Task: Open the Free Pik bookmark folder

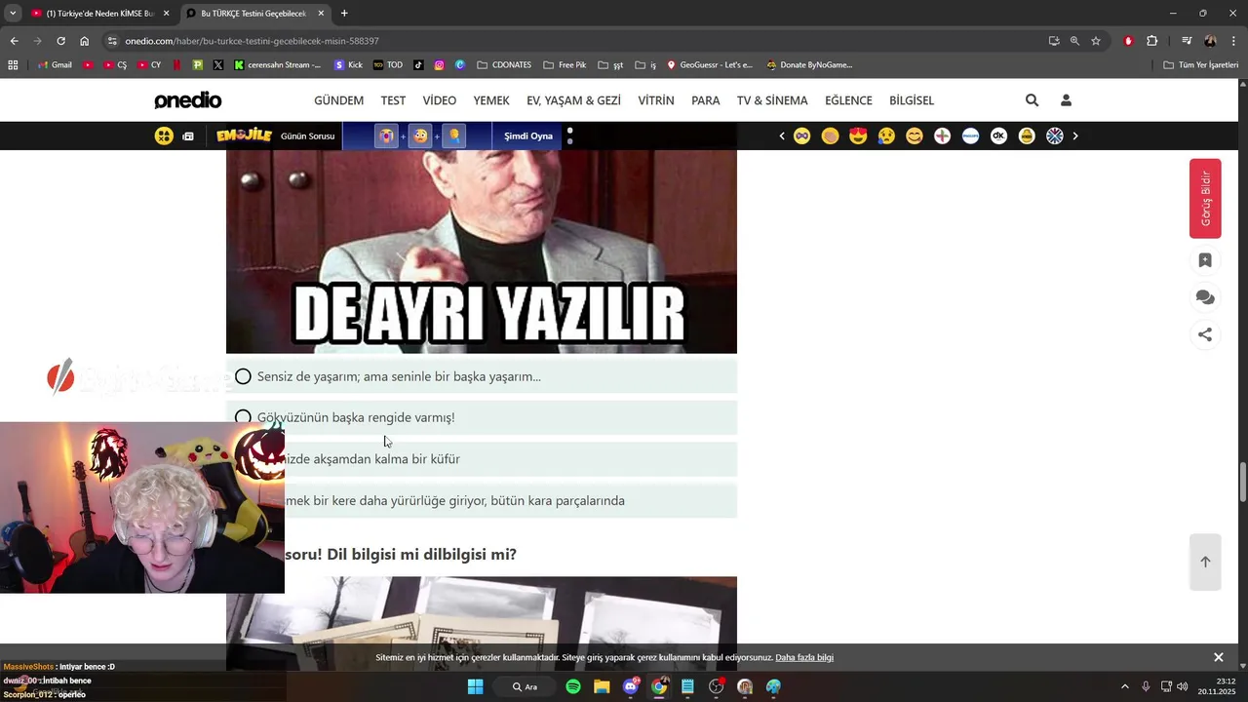Action: click(x=565, y=65)
